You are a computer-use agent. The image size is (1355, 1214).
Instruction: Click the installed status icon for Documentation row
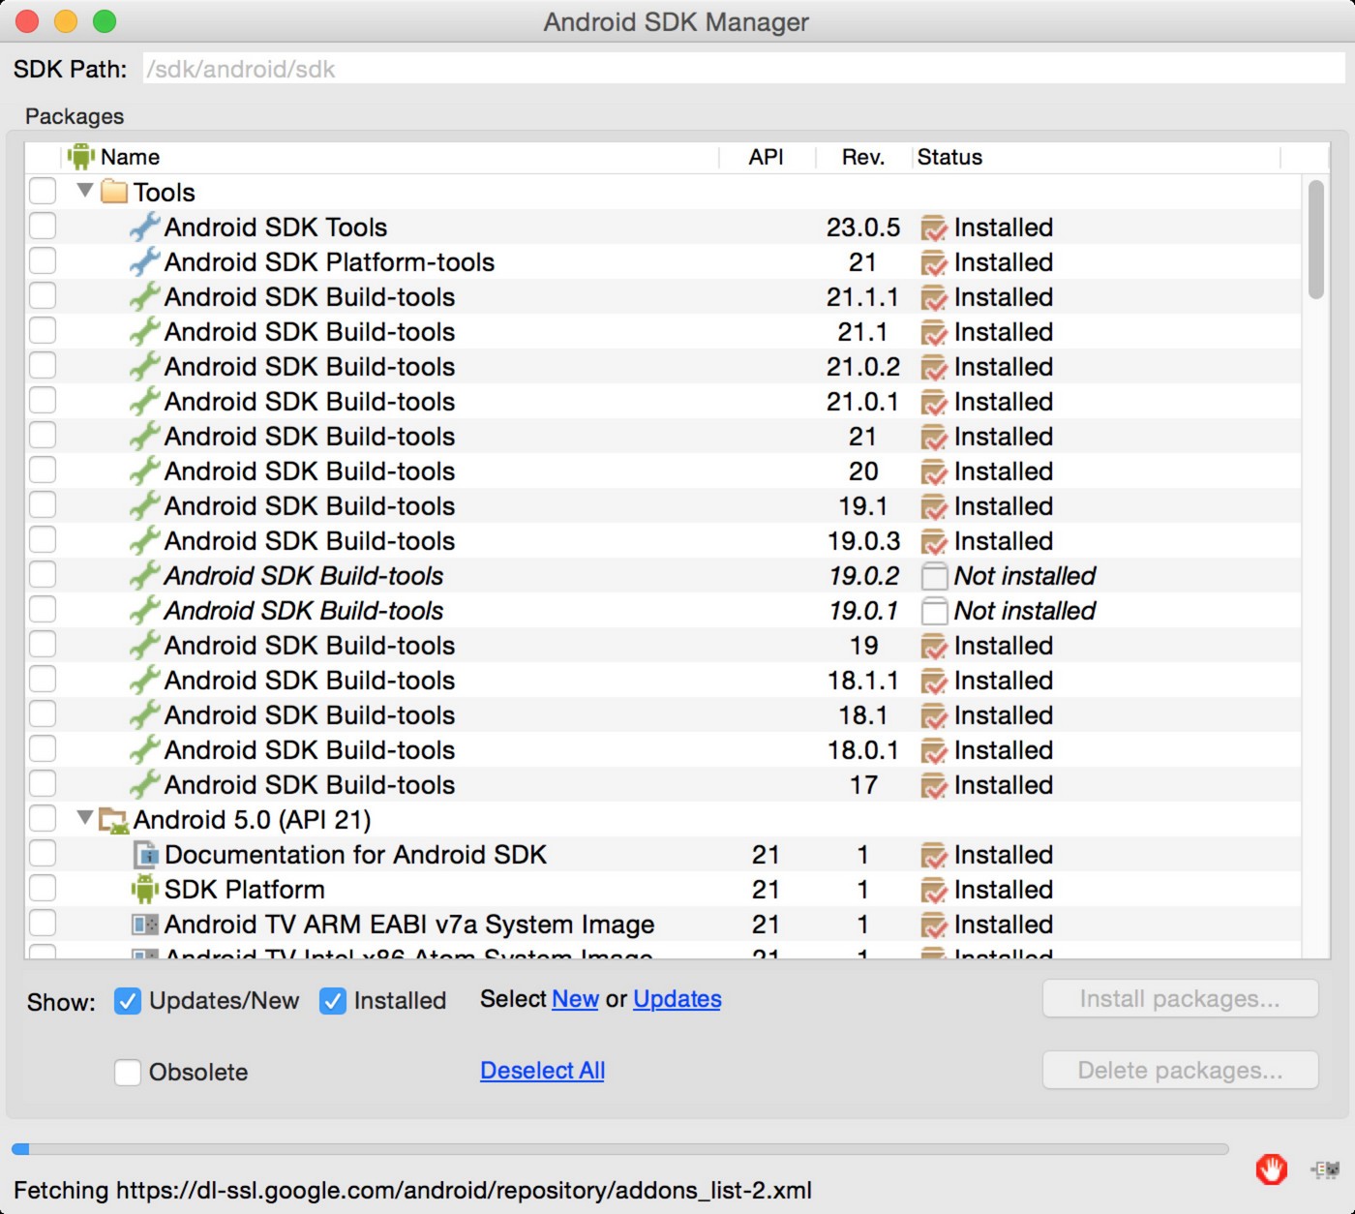934,856
